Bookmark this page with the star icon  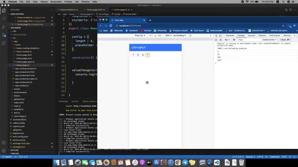[x=283, y=26]
